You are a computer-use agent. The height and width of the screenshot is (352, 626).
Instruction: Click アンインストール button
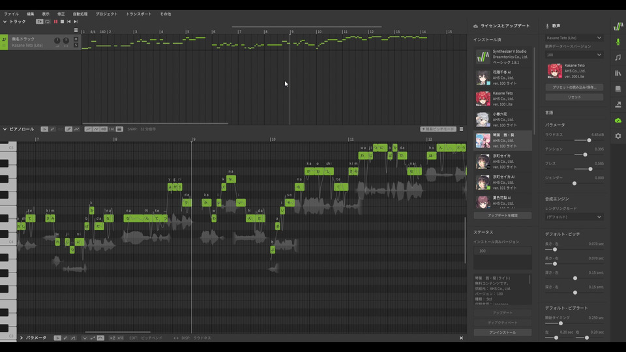coord(503,332)
